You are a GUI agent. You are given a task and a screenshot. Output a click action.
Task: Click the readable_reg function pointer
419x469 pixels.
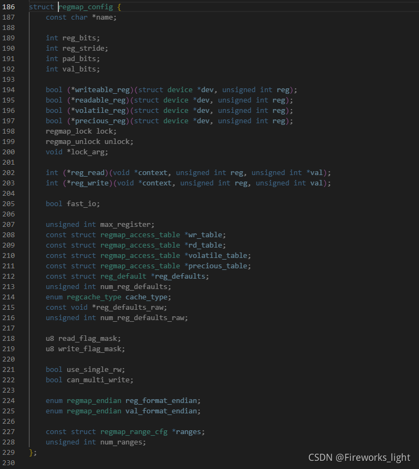[100, 100]
